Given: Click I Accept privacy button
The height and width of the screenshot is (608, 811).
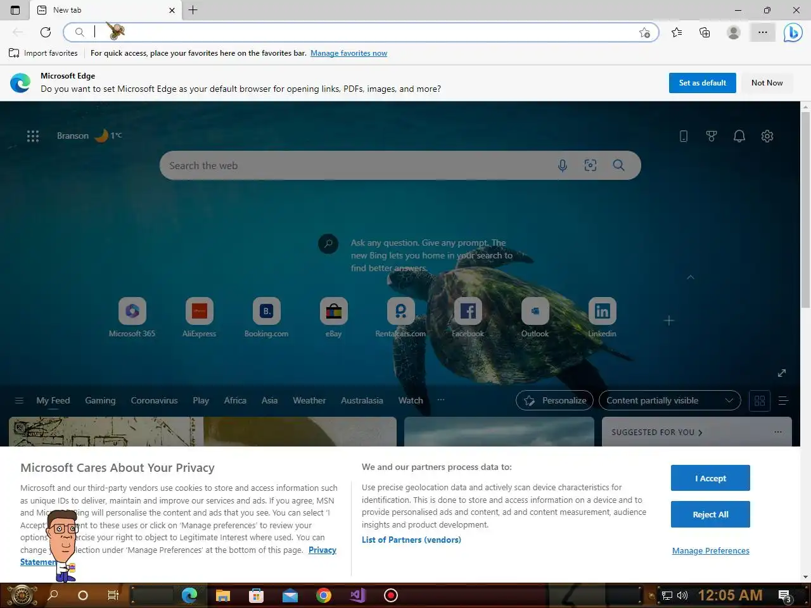Looking at the screenshot, I should pos(710,478).
